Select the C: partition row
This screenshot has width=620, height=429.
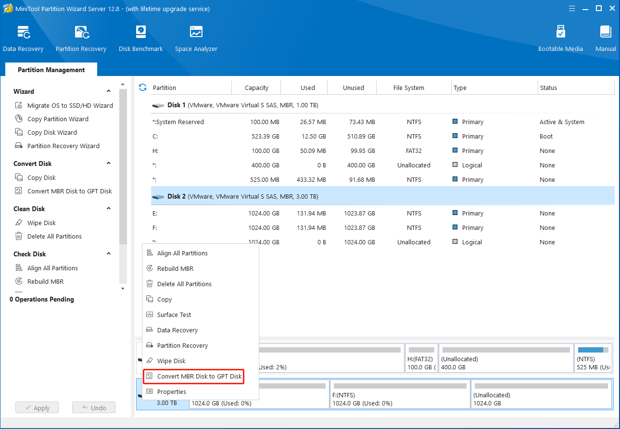click(x=382, y=136)
